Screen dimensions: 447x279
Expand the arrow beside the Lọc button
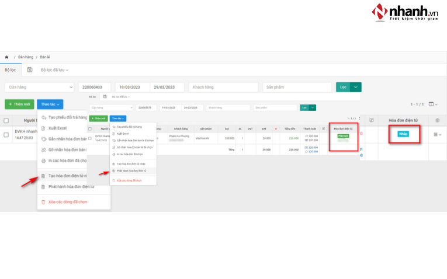click(x=356, y=87)
